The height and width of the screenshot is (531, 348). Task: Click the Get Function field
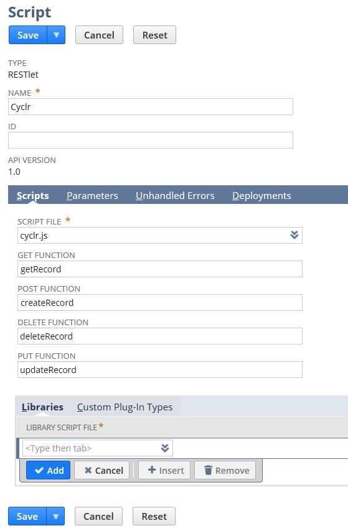click(160, 269)
